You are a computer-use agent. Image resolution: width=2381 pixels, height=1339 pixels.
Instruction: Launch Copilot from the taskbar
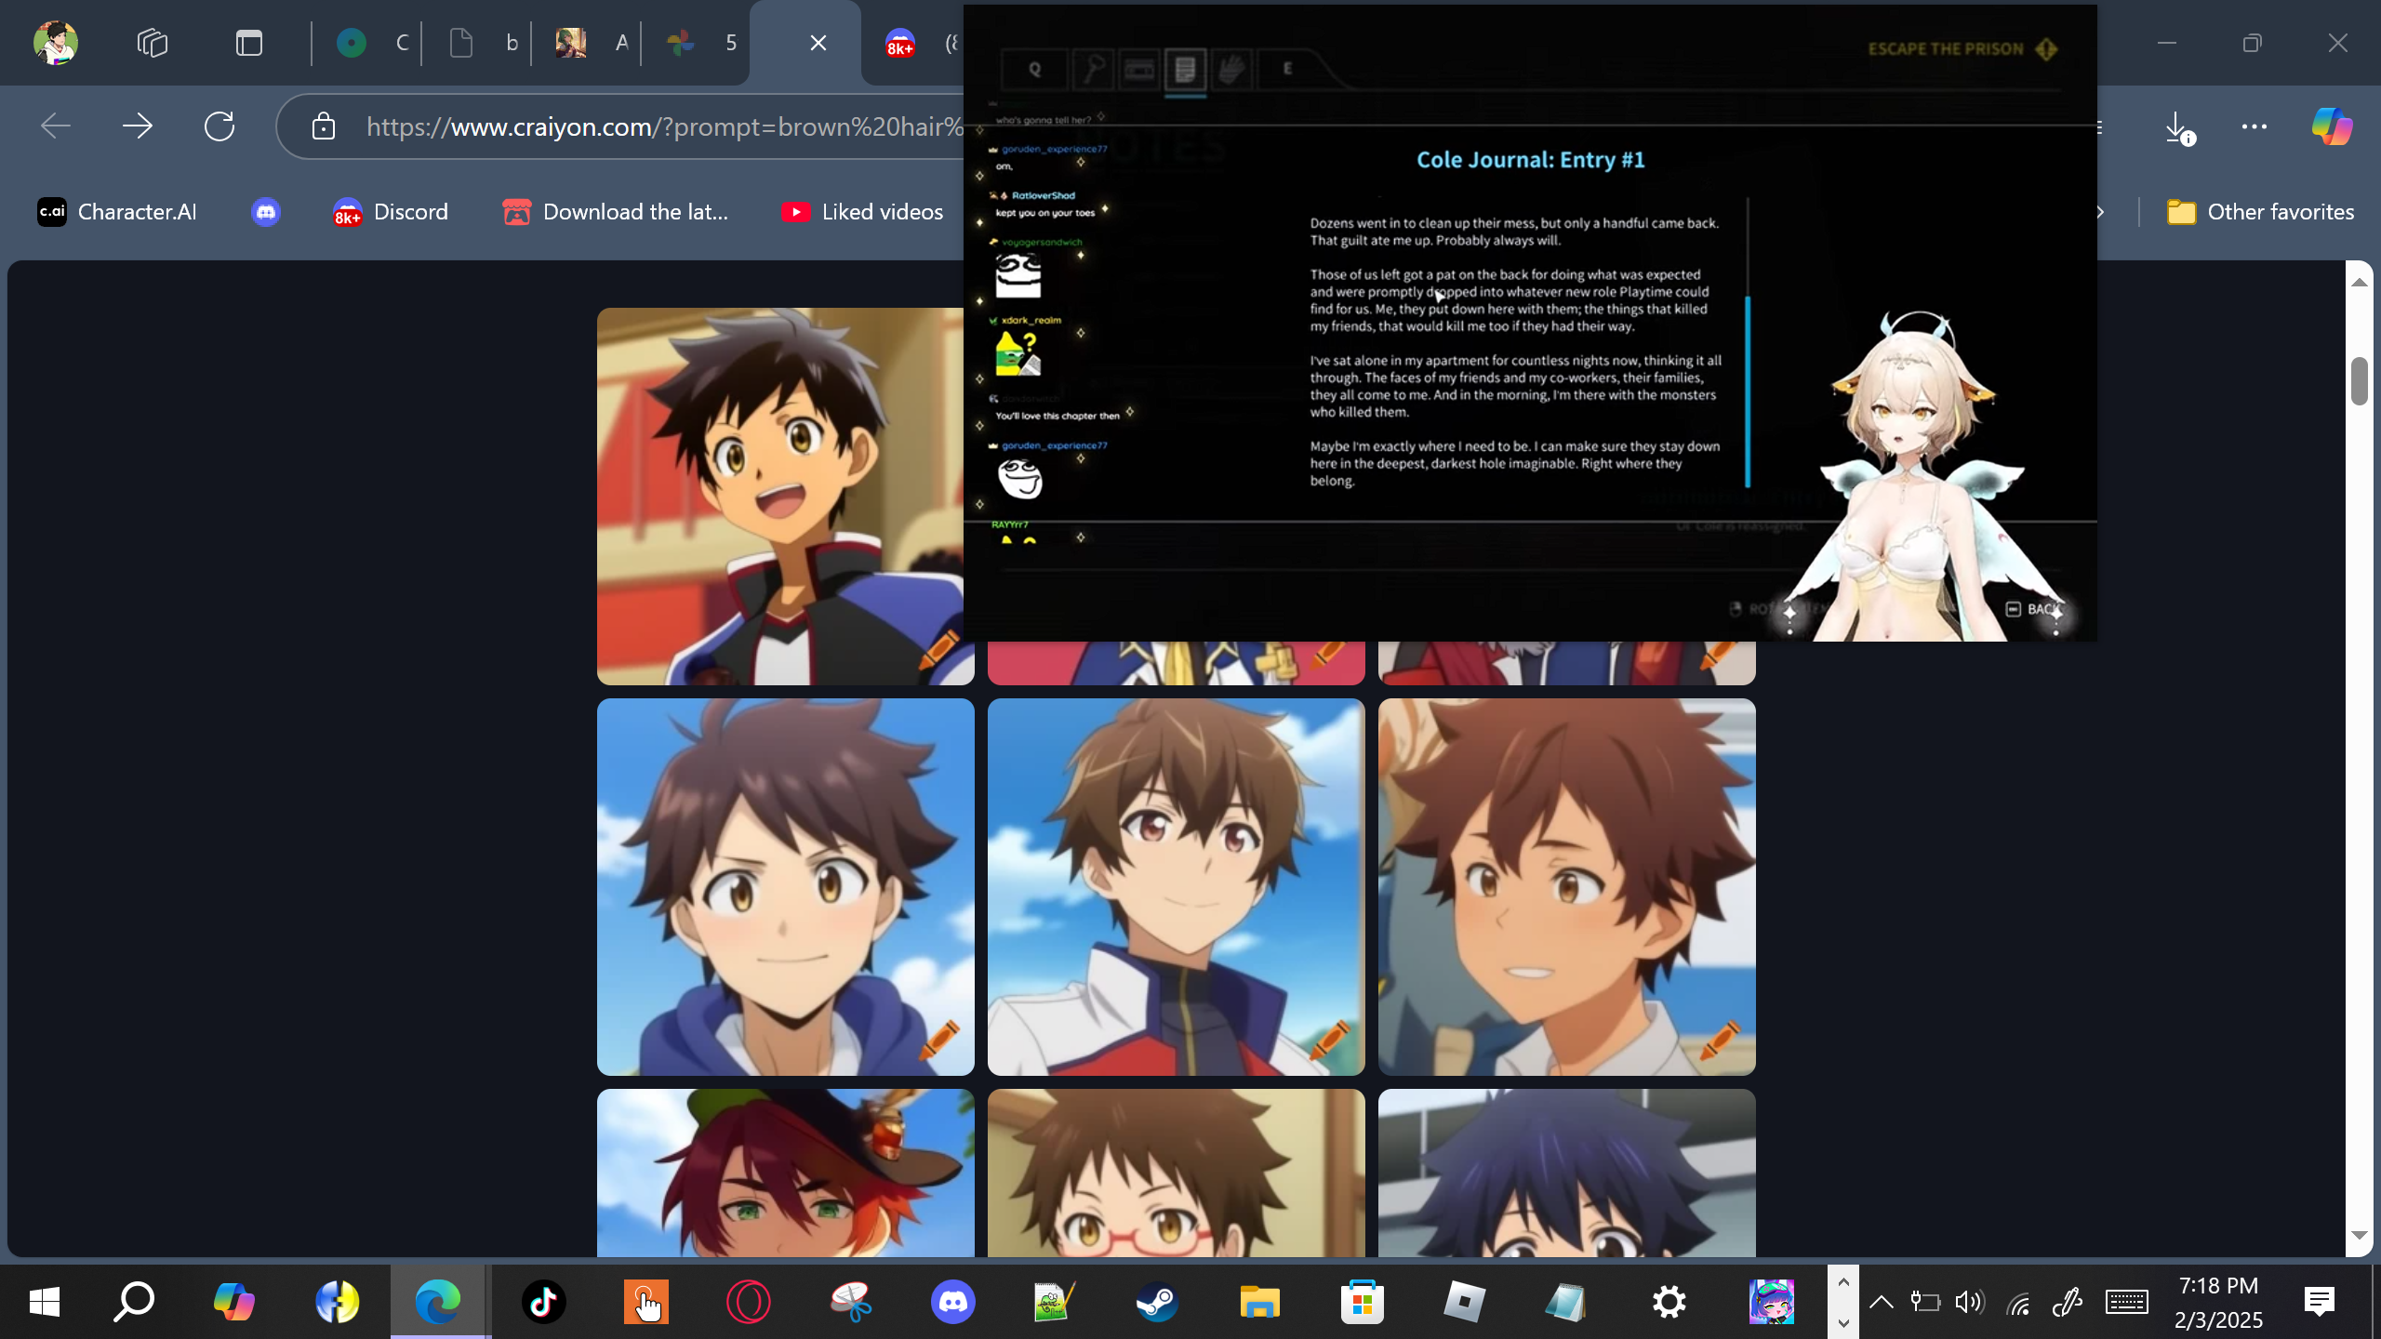[x=233, y=1302]
